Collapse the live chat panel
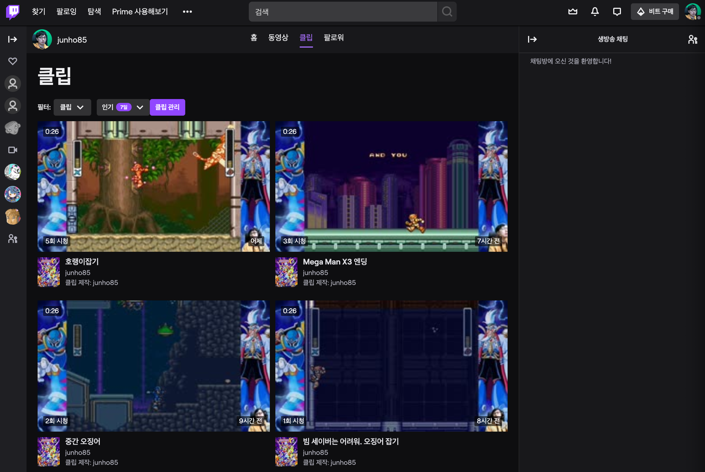 pyautogui.click(x=532, y=39)
